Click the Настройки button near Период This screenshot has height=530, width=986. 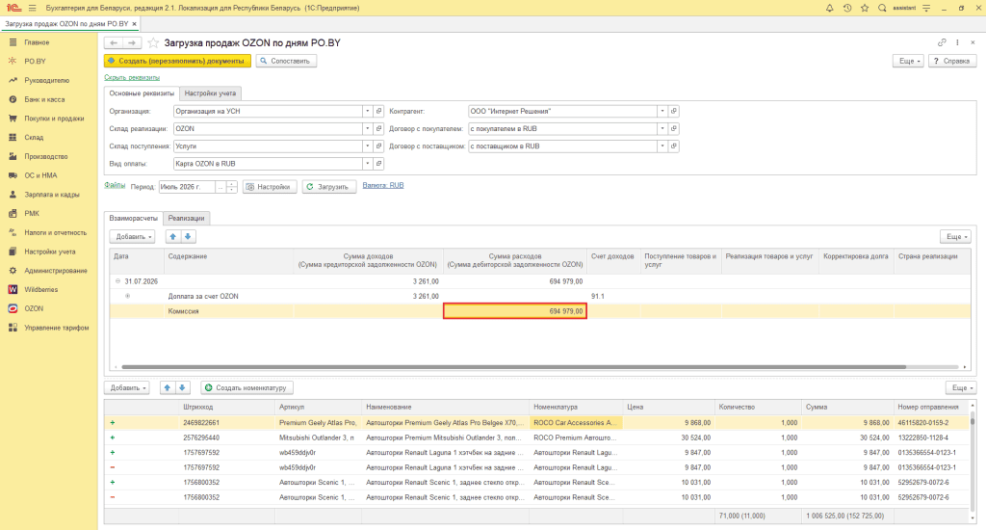pos(270,187)
